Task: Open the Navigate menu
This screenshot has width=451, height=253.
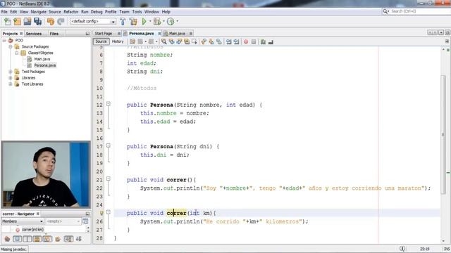Action: [39, 12]
